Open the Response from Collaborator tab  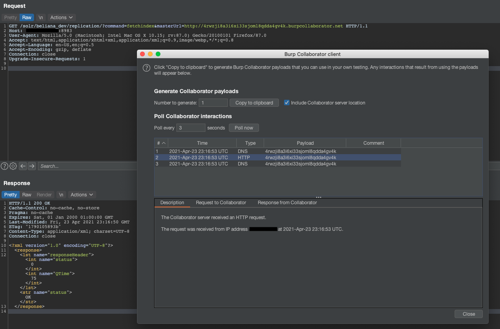pyautogui.click(x=287, y=203)
